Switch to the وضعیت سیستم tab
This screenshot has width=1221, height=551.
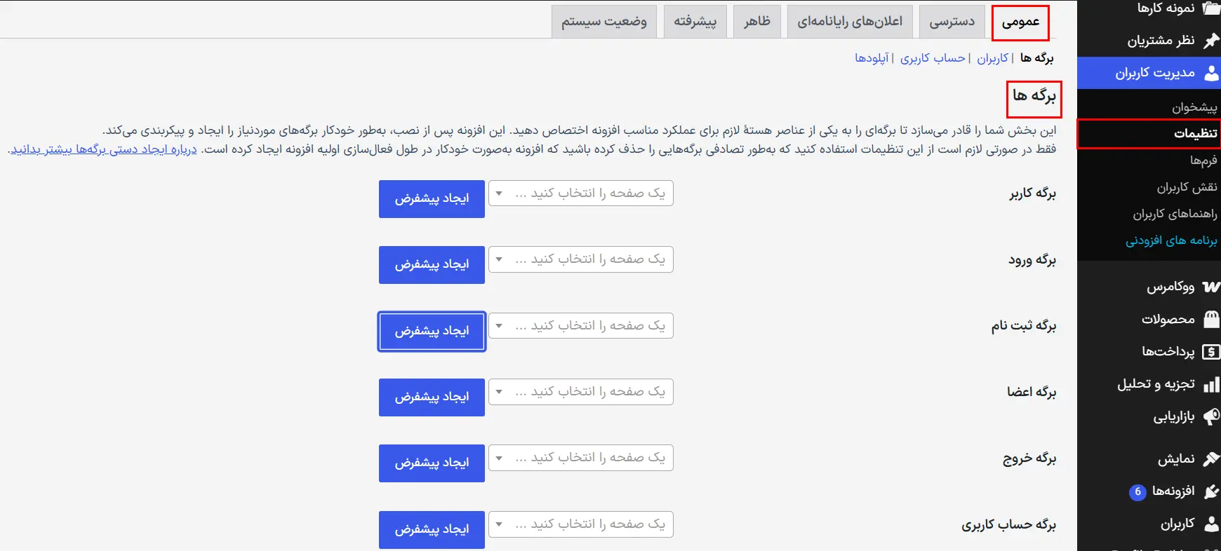point(604,22)
